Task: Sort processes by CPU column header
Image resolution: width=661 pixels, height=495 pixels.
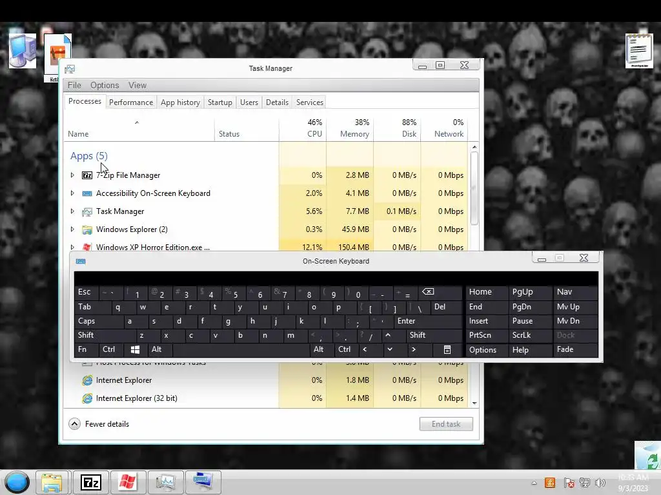Action: [303, 128]
